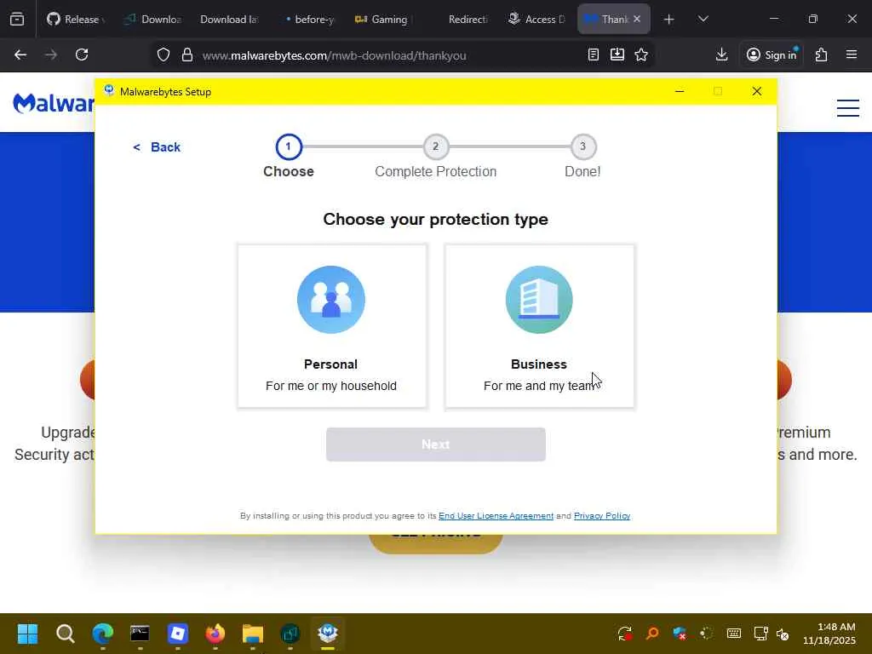Click the Malwarebytes website logo

click(54, 103)
